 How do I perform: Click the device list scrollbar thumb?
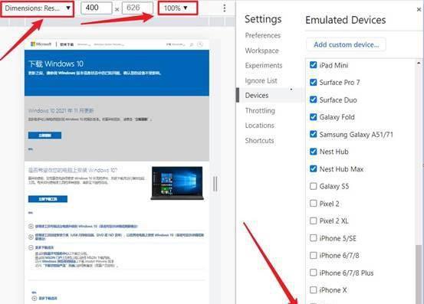[x=419, y=274]
